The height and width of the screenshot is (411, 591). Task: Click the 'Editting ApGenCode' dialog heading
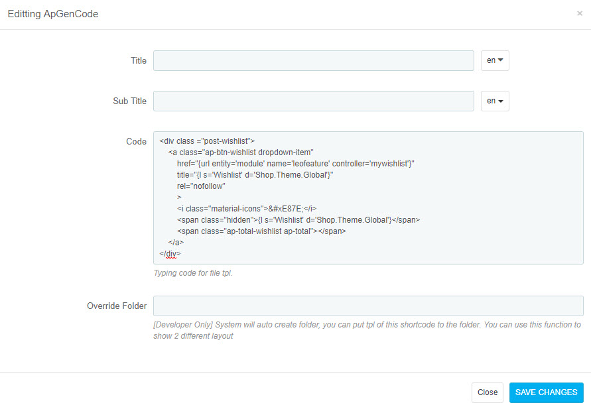(x=53, y=14)
